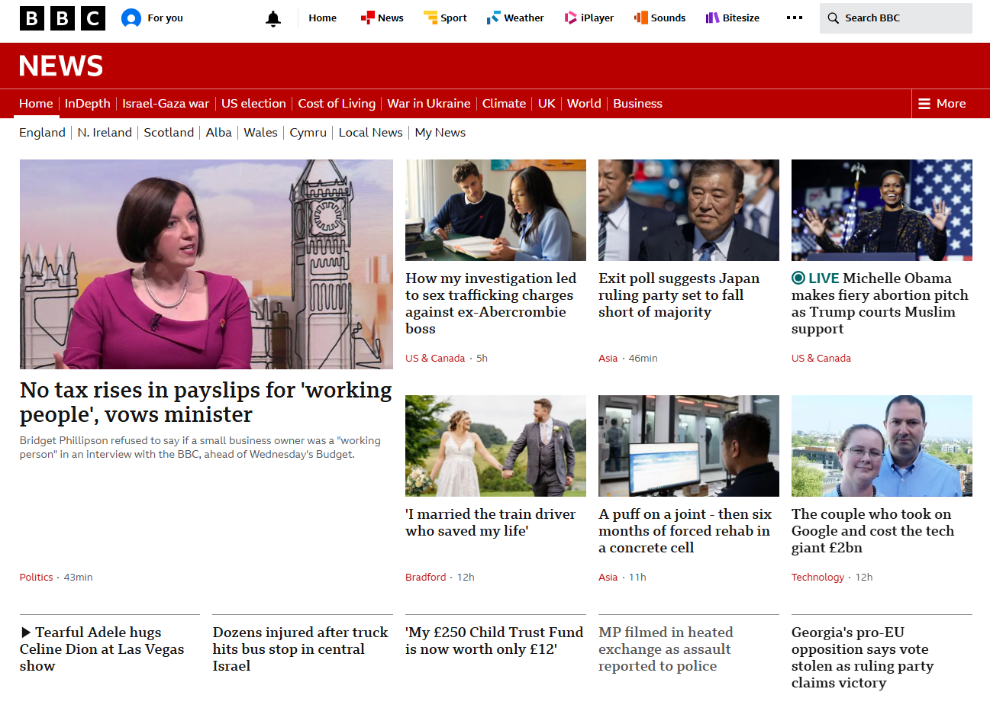Launch BBC iPlayer
The image size is (990, 705).
click(589, 18)
